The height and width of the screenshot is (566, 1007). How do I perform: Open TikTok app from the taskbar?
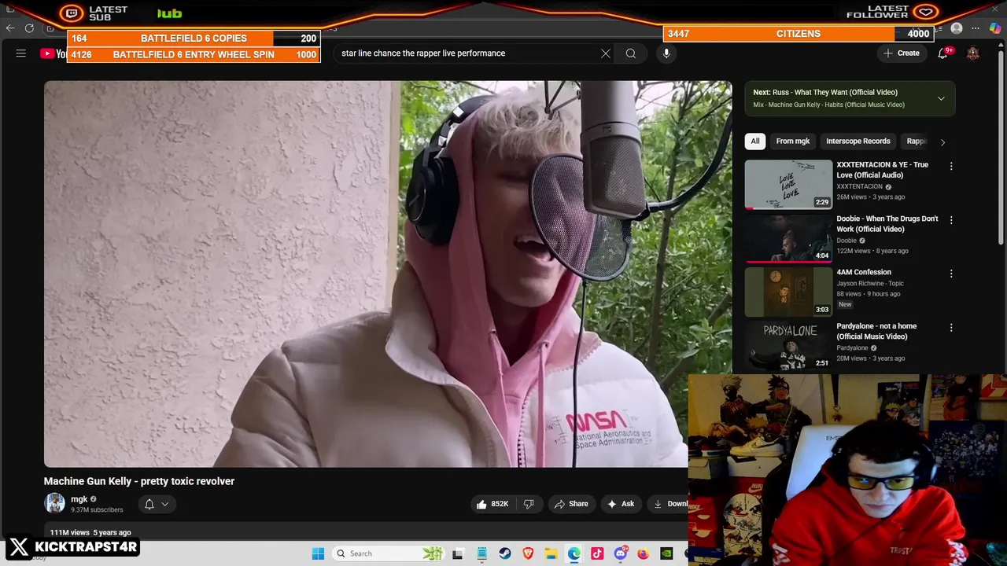pos(597,553)
